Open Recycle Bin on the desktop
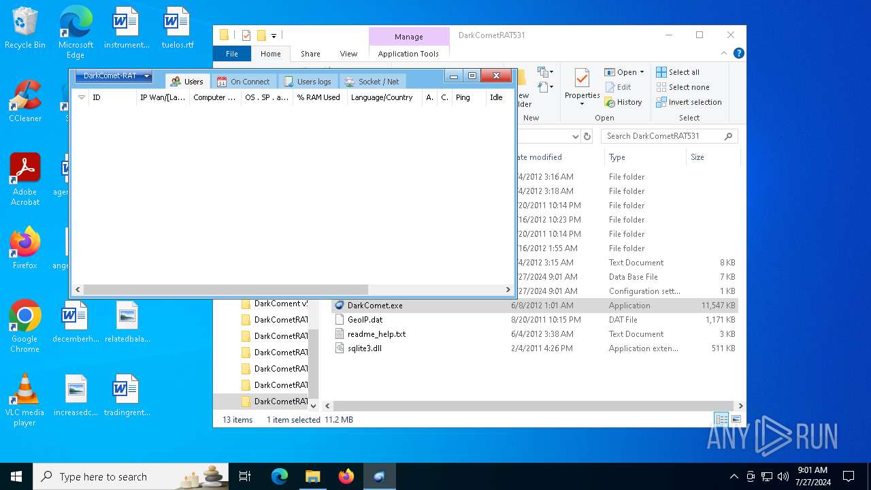This screenshot has width=871, height=490. pyautogui.click(x=25, y=28)
